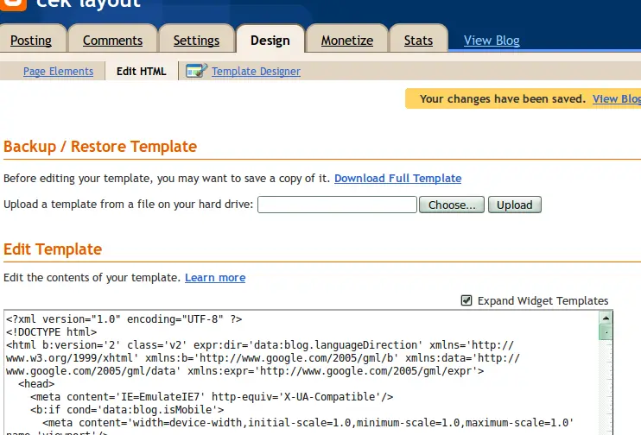The width and height of the screenshot is (641, 435).
Task: Click the Blogger logo icon
Action: [x=13, y=4]
